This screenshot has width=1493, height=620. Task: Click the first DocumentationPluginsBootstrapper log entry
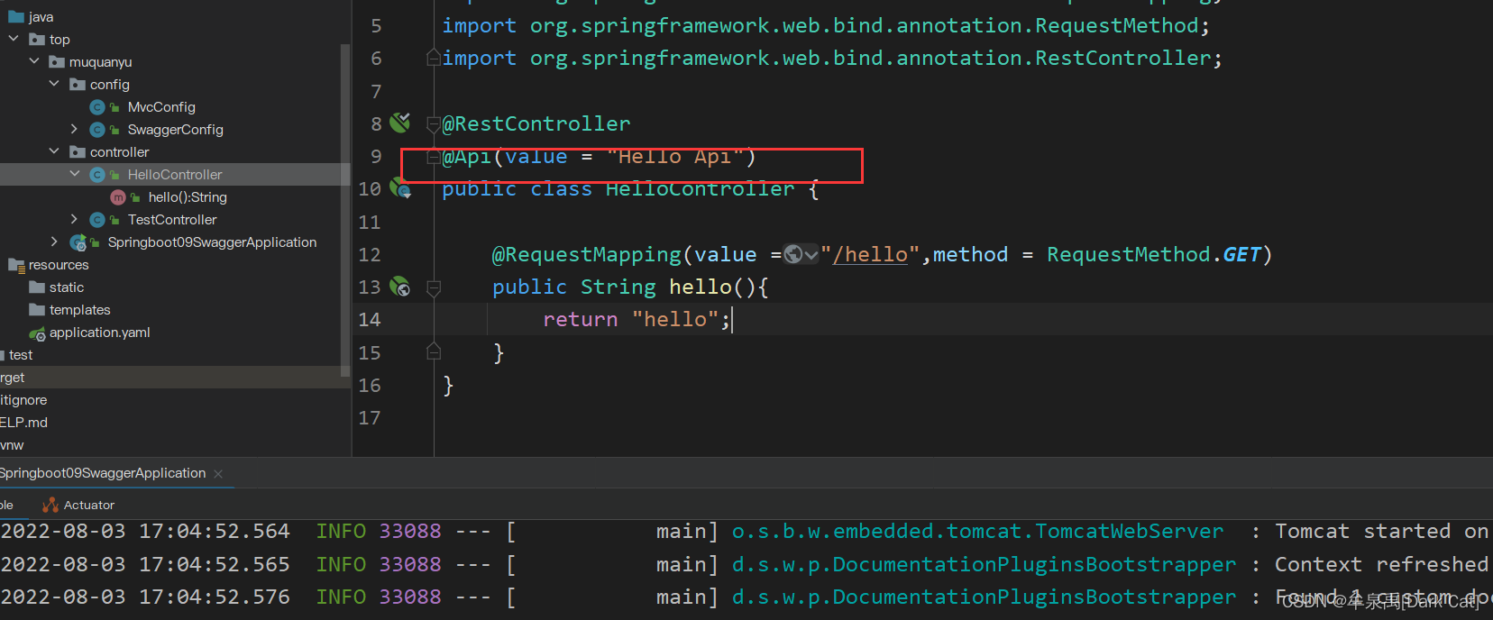pyautogui.click(x=984, y=565)
